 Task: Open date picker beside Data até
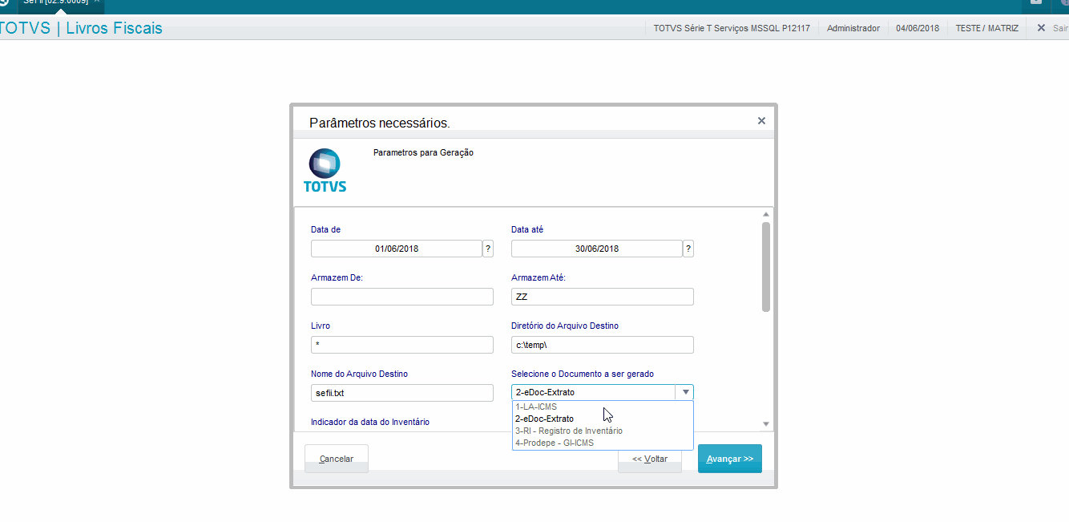(688, 249)
